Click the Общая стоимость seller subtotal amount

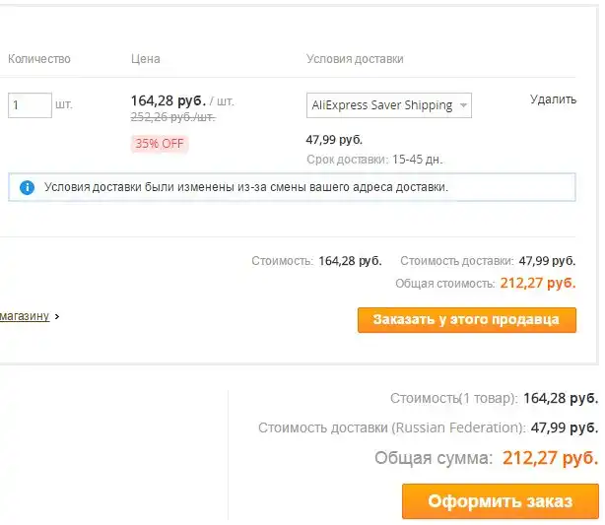click(x=538, y=284)
